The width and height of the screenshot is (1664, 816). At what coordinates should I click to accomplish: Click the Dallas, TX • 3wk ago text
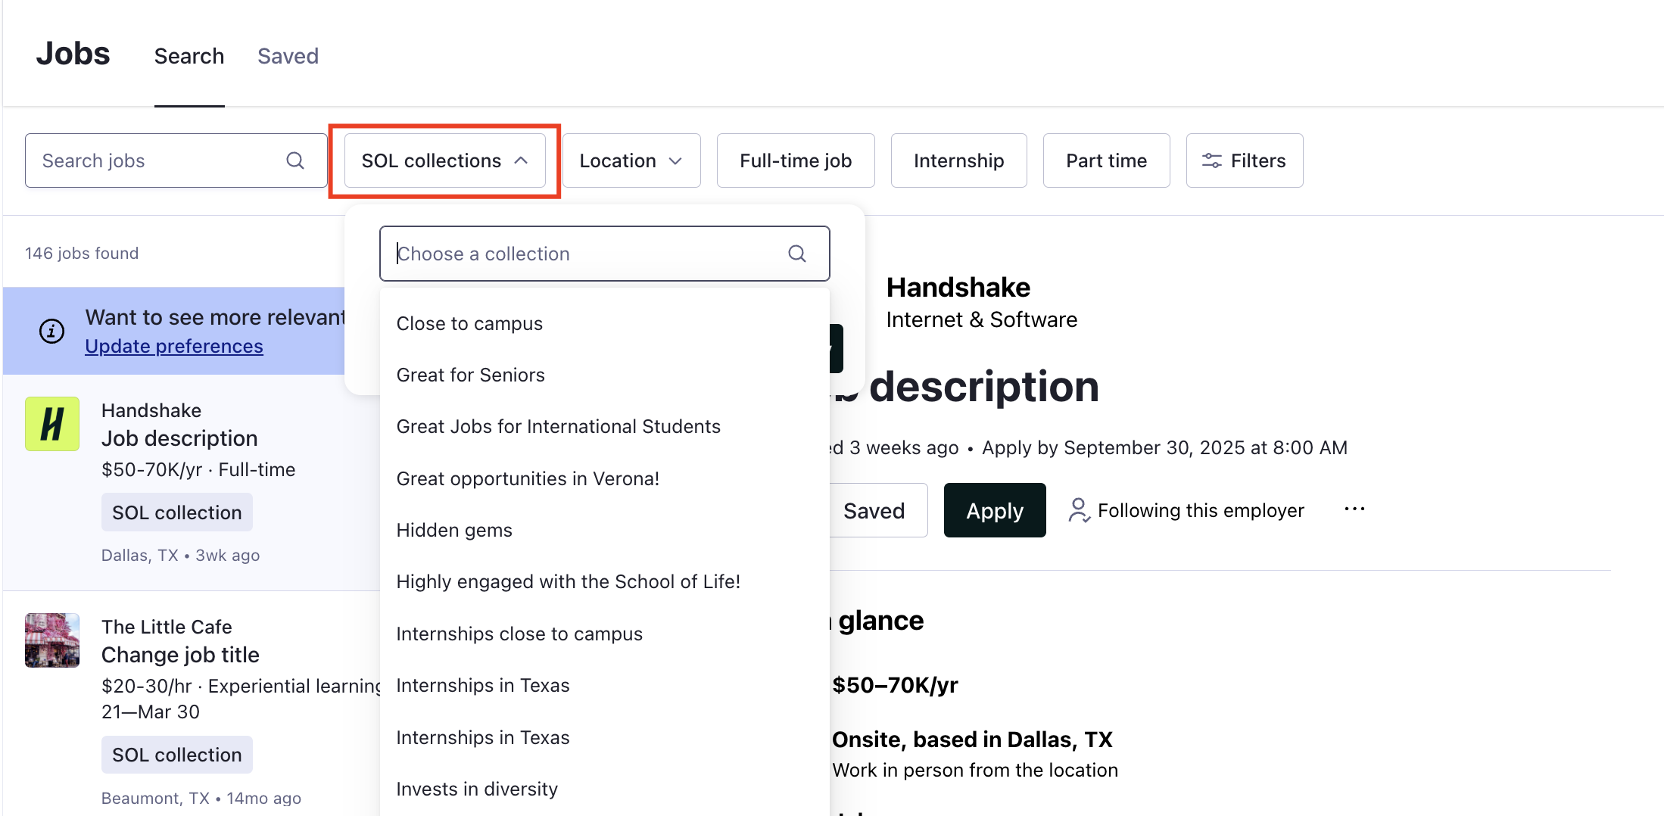(x=180, y=555)
